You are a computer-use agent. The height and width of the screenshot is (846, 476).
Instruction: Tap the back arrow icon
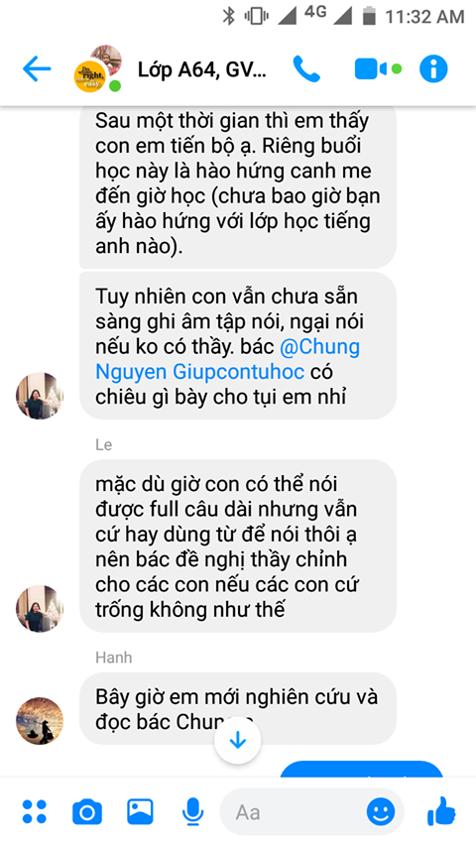pos(36,69)
